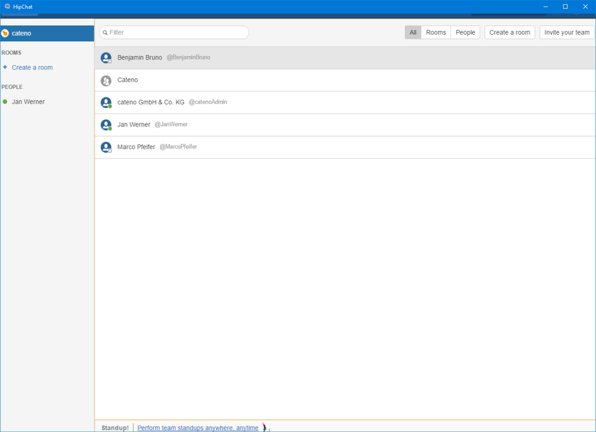596x432 pixels.
Task: Click the HipChat logo in the title bar
Action: click(7, 7)
